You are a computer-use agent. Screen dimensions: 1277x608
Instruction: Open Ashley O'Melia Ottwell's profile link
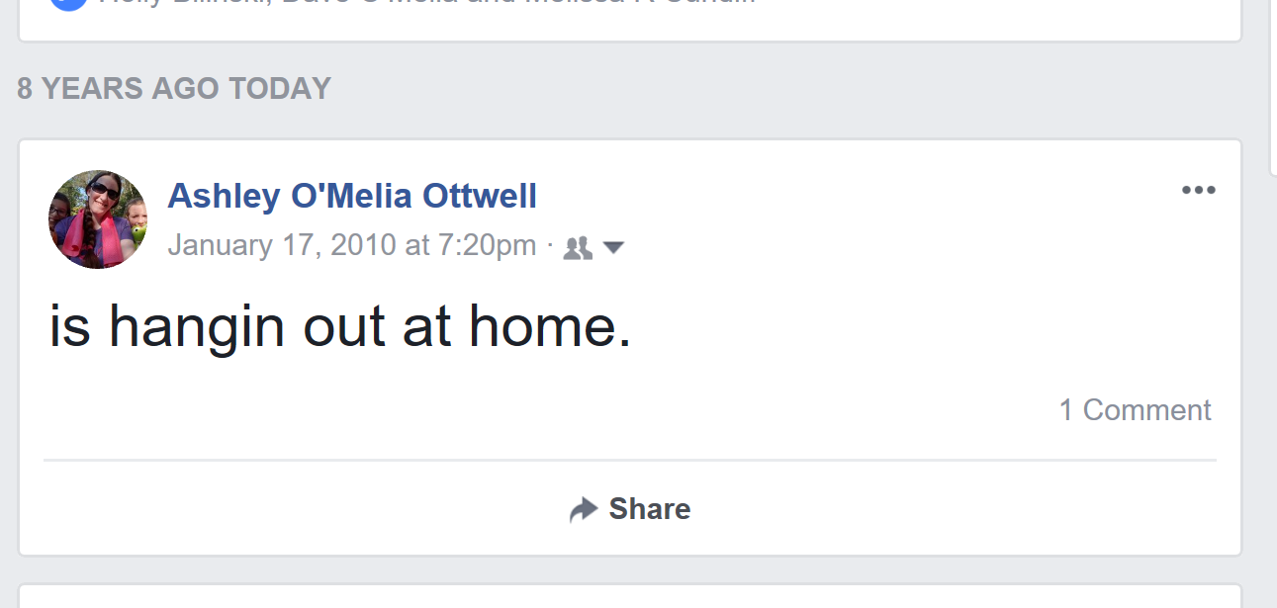pyautogui.click(x=352, y=196)
